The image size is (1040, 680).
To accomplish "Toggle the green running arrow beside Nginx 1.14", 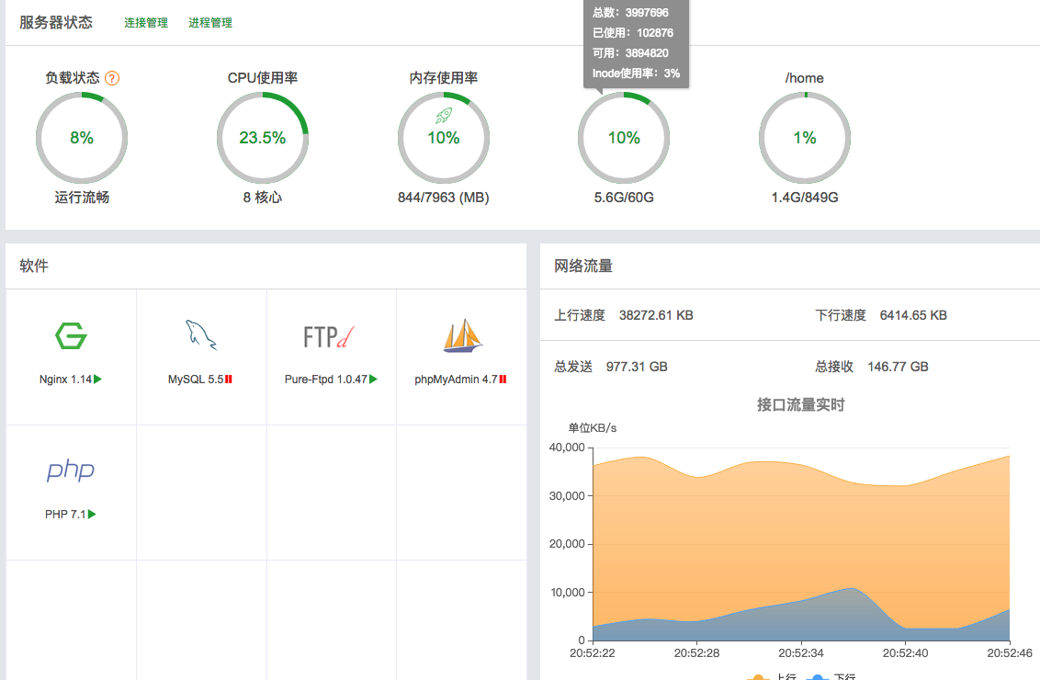I will click(98, 380).
